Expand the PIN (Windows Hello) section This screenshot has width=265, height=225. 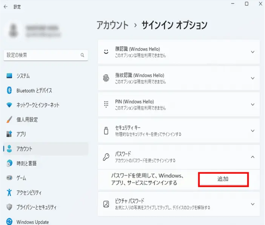click(x=253, y=105)
